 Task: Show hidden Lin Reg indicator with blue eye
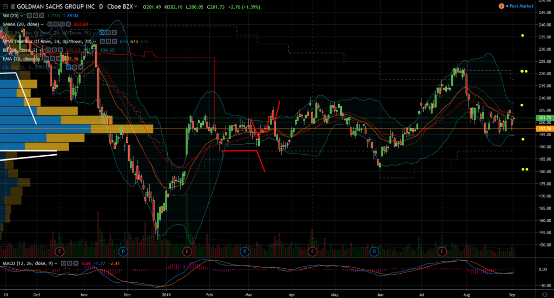click(x=69, y=67)
